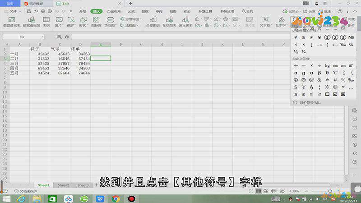The height and width of the screenshot is (203, 361).
Task: Switch to the 公式 formulas tab
Action: [131, 11]
